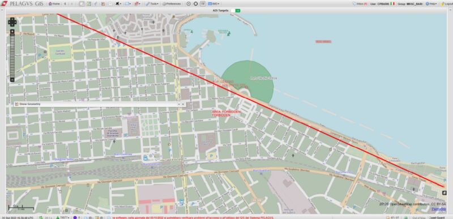Open the layer switcher icon at map corner
Image resolution: width=453 pixels, height=219 pixels.
coord(444,193)
